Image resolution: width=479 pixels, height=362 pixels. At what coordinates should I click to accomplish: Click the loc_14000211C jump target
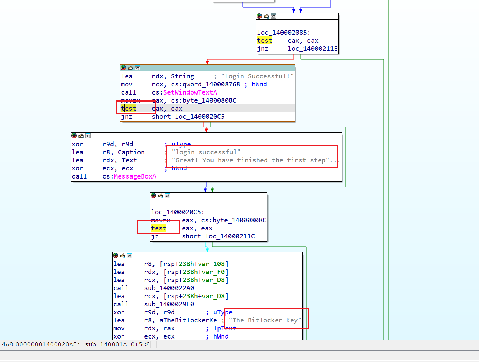pyautogui.click(x=230, y=236)
